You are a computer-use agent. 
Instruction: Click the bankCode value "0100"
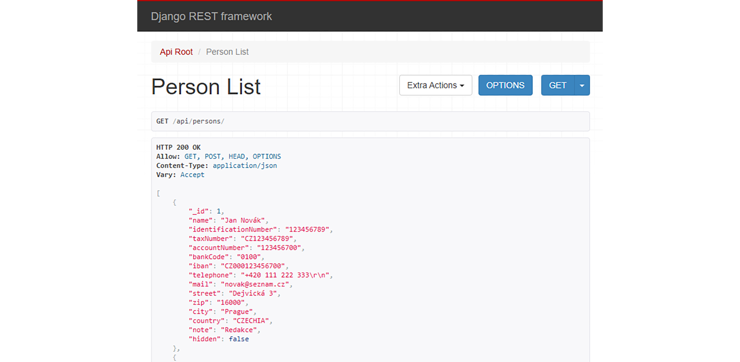pyautogui.click(x=249, y=257)
